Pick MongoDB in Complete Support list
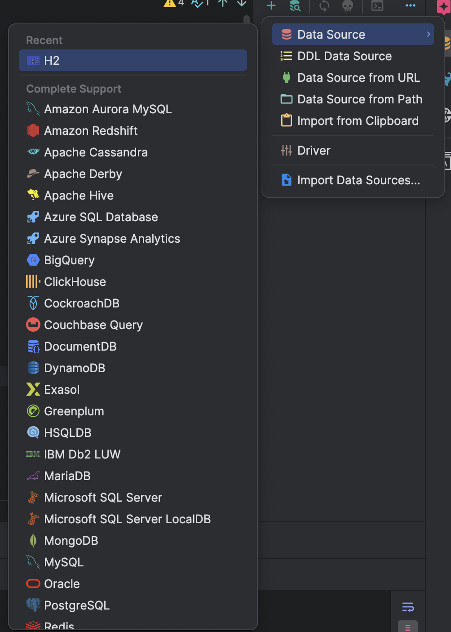451x632 pixels. pos(71,541)
